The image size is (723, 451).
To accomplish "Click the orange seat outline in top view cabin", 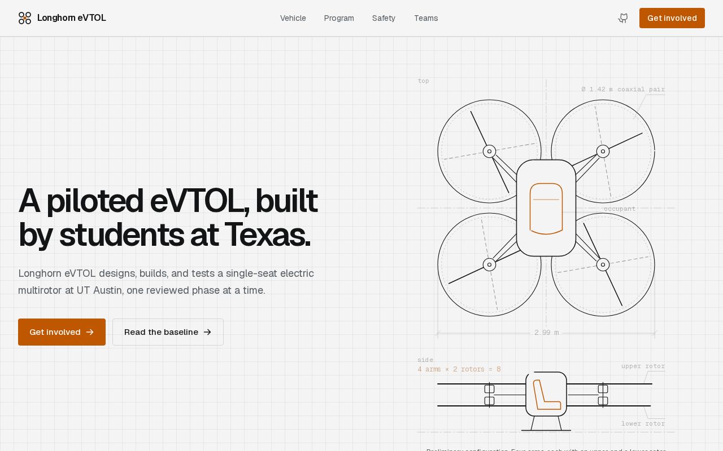I will pyautogui.click(x=546, y=209).
